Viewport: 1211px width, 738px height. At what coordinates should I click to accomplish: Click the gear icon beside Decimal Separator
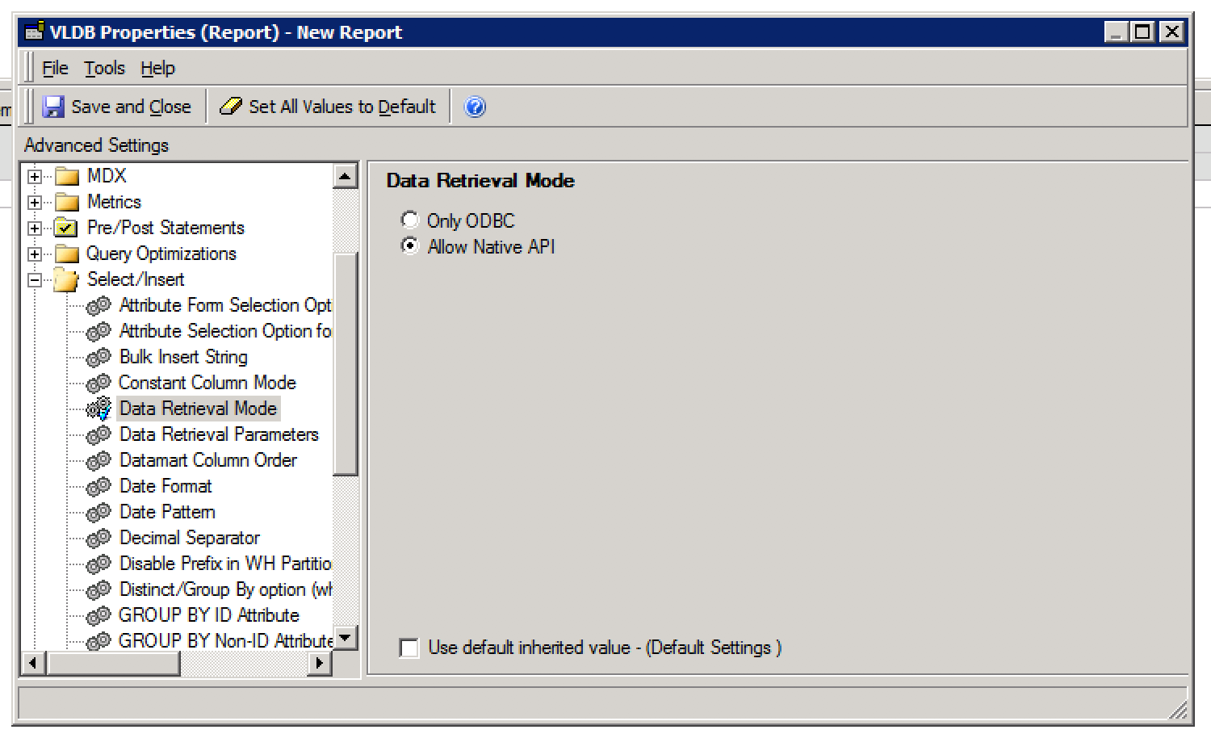(98, 538)
